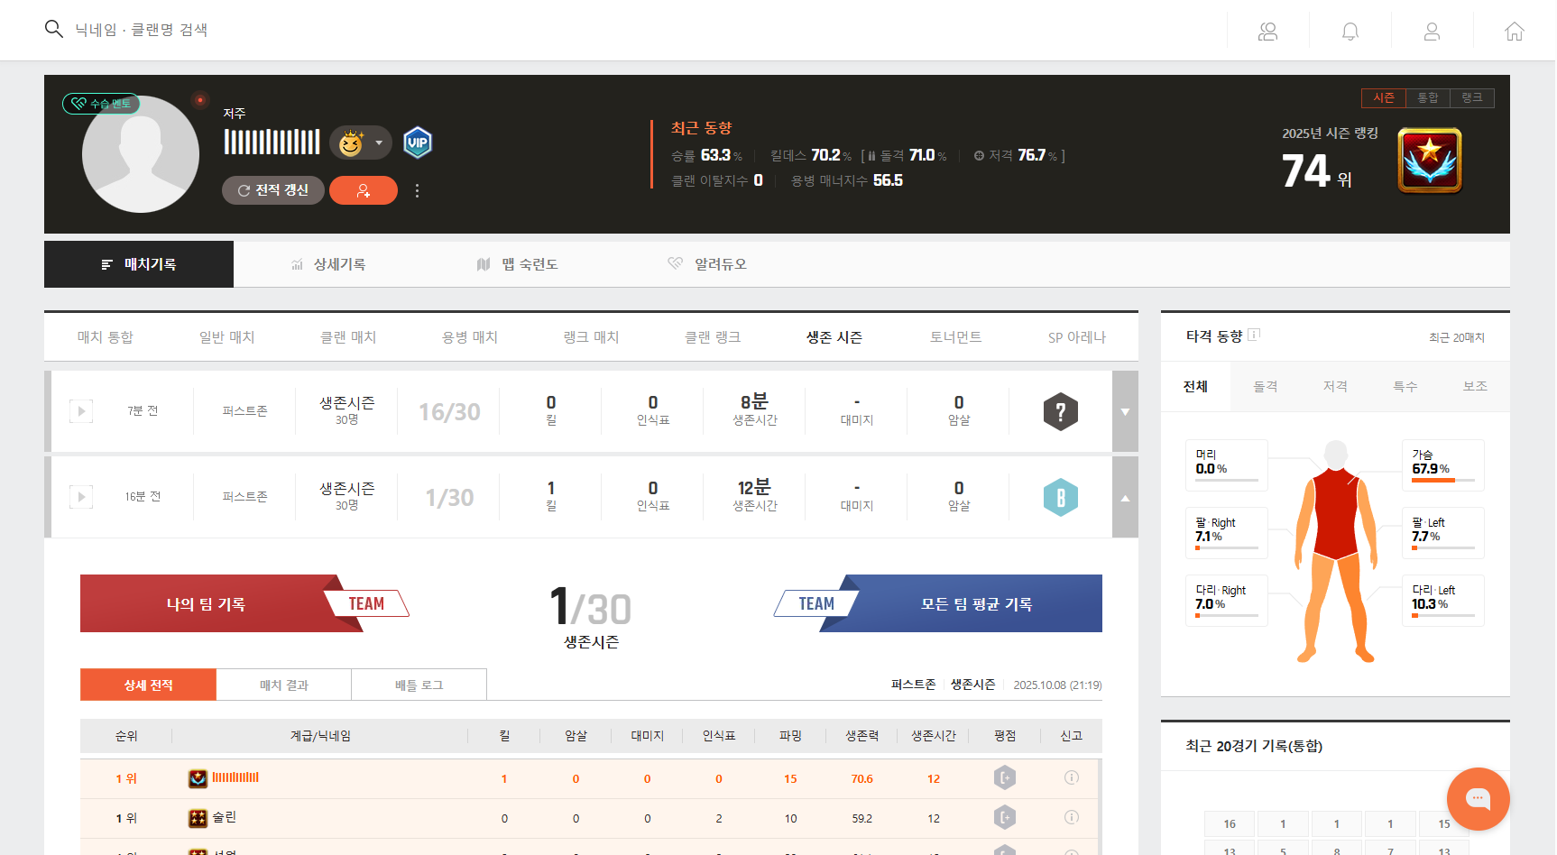The image size is (1557, 855).
Task: Open the user account icon
Action: tap(1432, 32)
